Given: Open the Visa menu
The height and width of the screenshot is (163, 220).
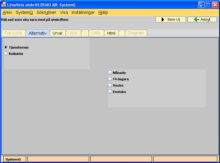Looking at the screenshot, I should (64, 12).
